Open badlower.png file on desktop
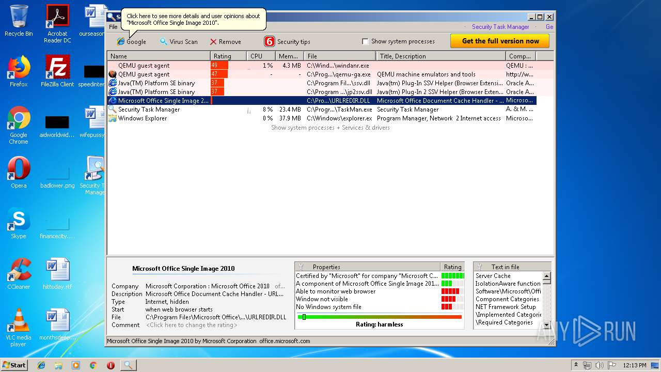This screenshot has height=372, width=661. point(57,178)
